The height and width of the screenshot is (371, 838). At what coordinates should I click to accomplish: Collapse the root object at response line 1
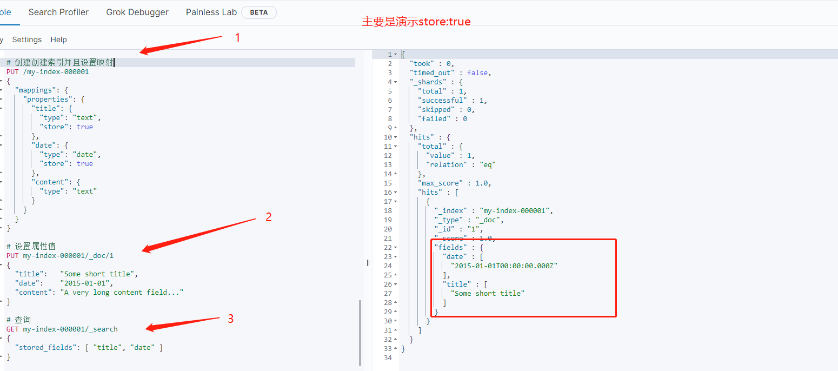[395, 55]
